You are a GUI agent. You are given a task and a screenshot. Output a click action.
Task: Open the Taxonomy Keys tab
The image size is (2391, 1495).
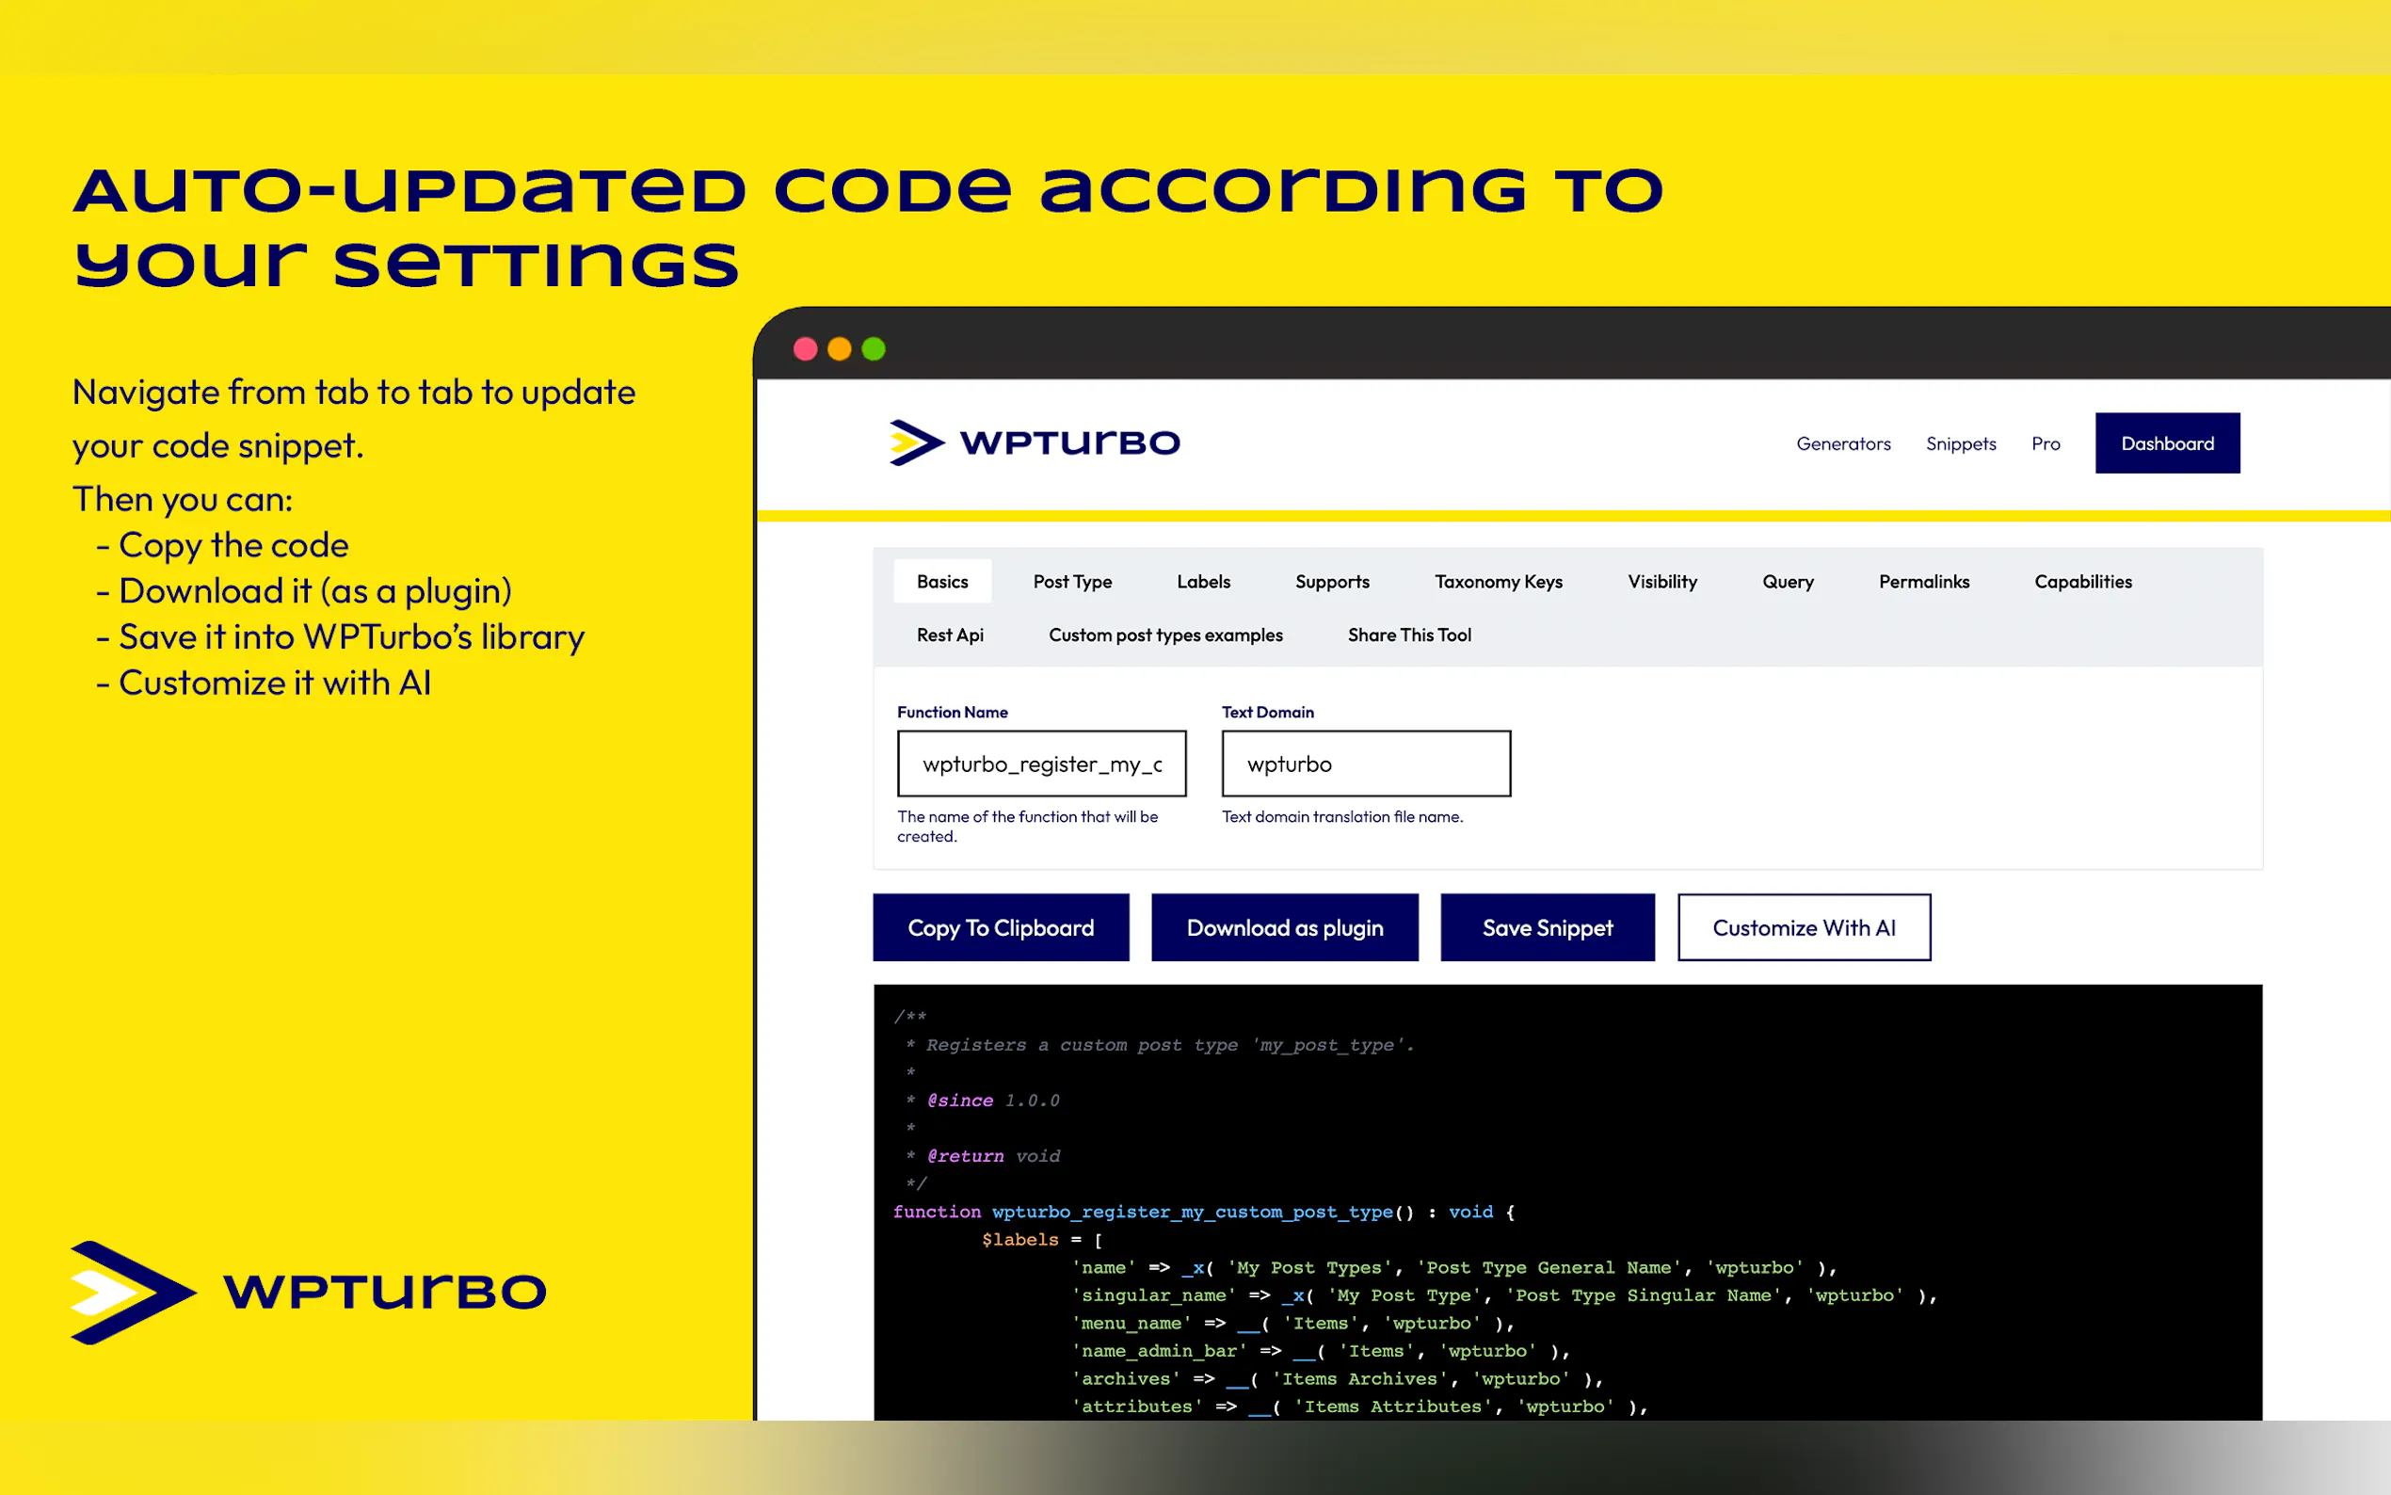(1498, 582)
